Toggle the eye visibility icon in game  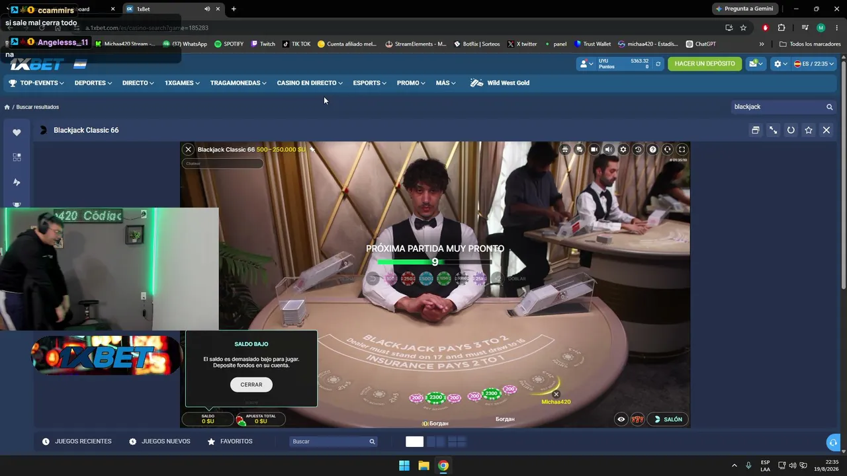[x=621, y=419]
